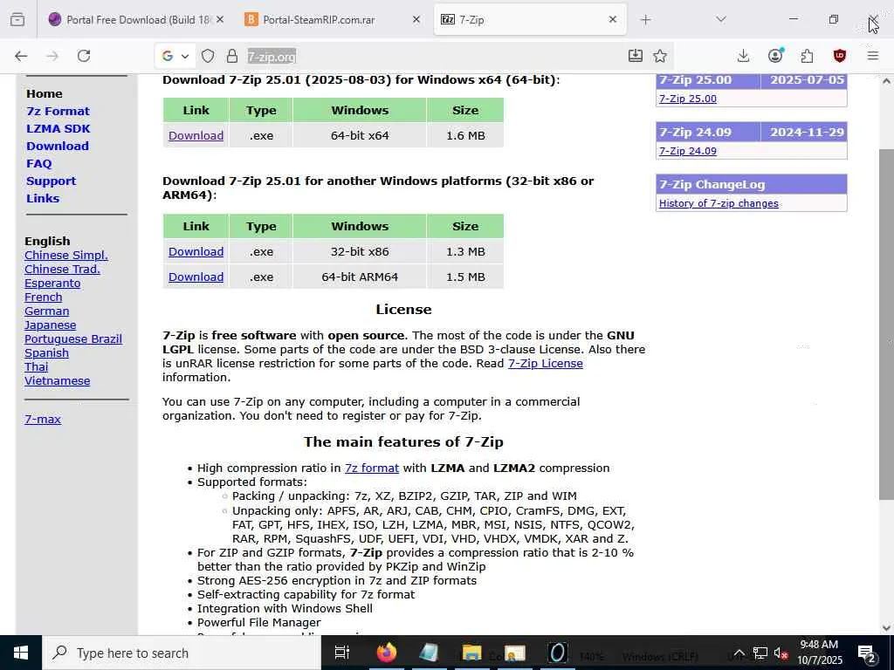894x670 pixels.
Task: Show hidden tray icons chevron
Action: 739,653
